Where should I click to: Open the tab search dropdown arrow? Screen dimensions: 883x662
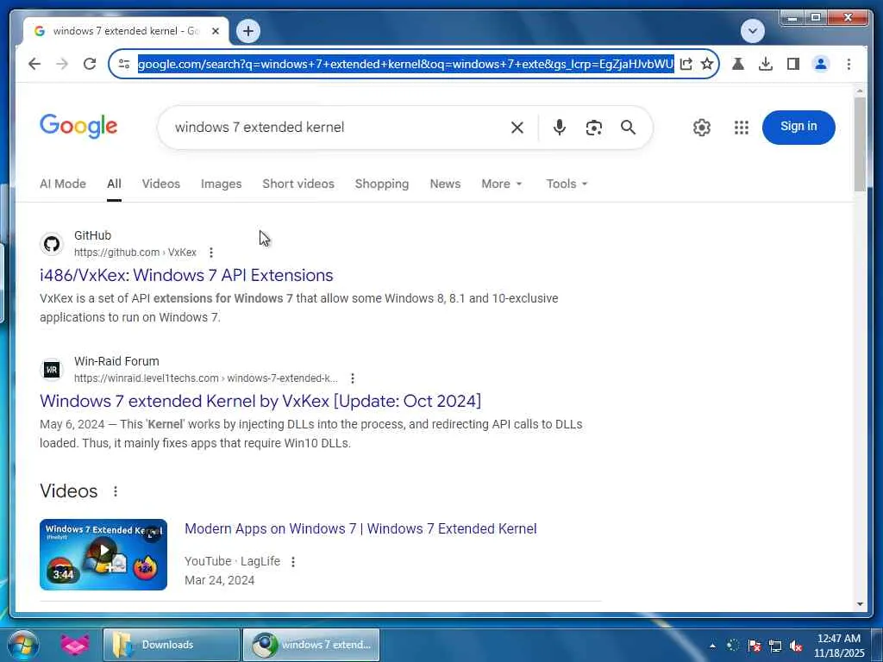coord(752,31)
